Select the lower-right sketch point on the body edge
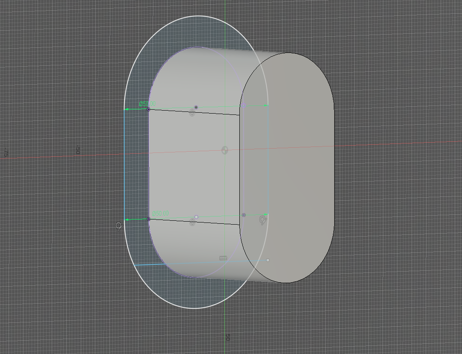462x354 pixels. (x=244, y=215)
